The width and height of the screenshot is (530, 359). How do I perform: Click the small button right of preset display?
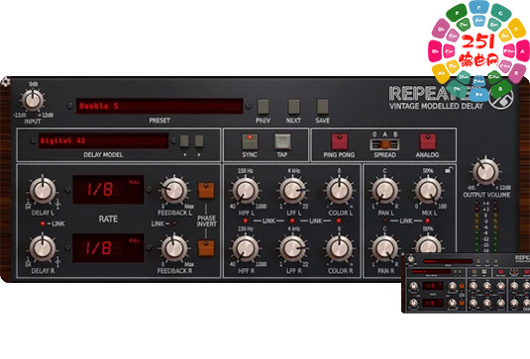coord(249,106)
